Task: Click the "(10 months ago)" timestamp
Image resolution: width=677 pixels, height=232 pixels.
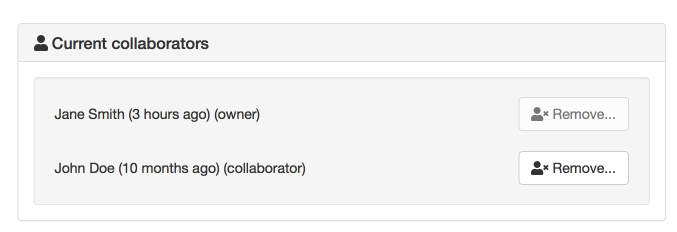Action: 169,168
